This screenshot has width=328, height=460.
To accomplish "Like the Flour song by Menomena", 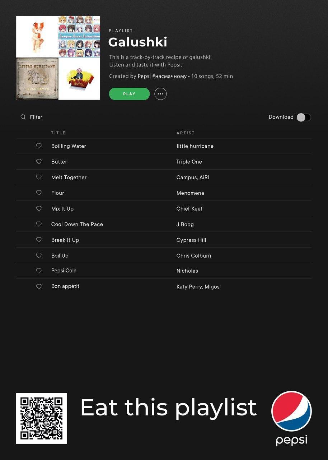I will [39, 193].
